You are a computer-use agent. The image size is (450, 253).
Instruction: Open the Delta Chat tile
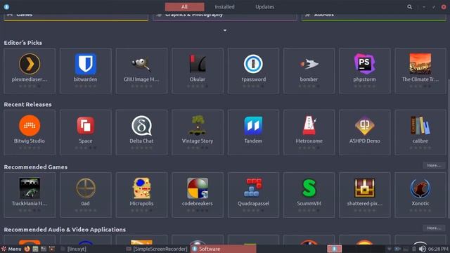coord(141,132)
